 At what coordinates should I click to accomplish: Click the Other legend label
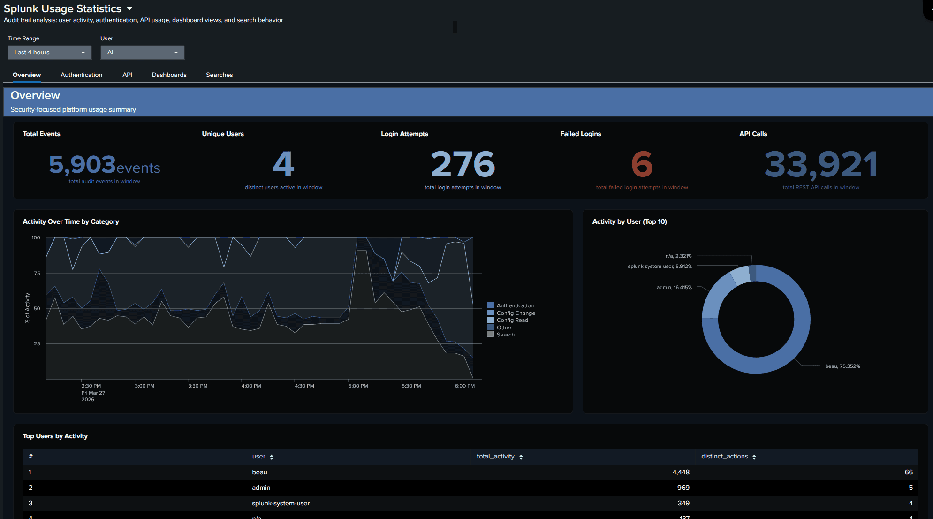pyautogui.click(x=504, y=328)
